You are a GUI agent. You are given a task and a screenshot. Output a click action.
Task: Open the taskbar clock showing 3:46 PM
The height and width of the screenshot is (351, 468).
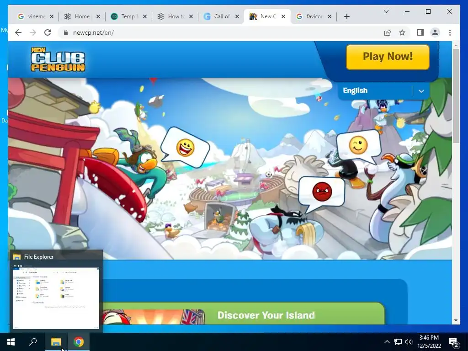[x=429, y=342]
